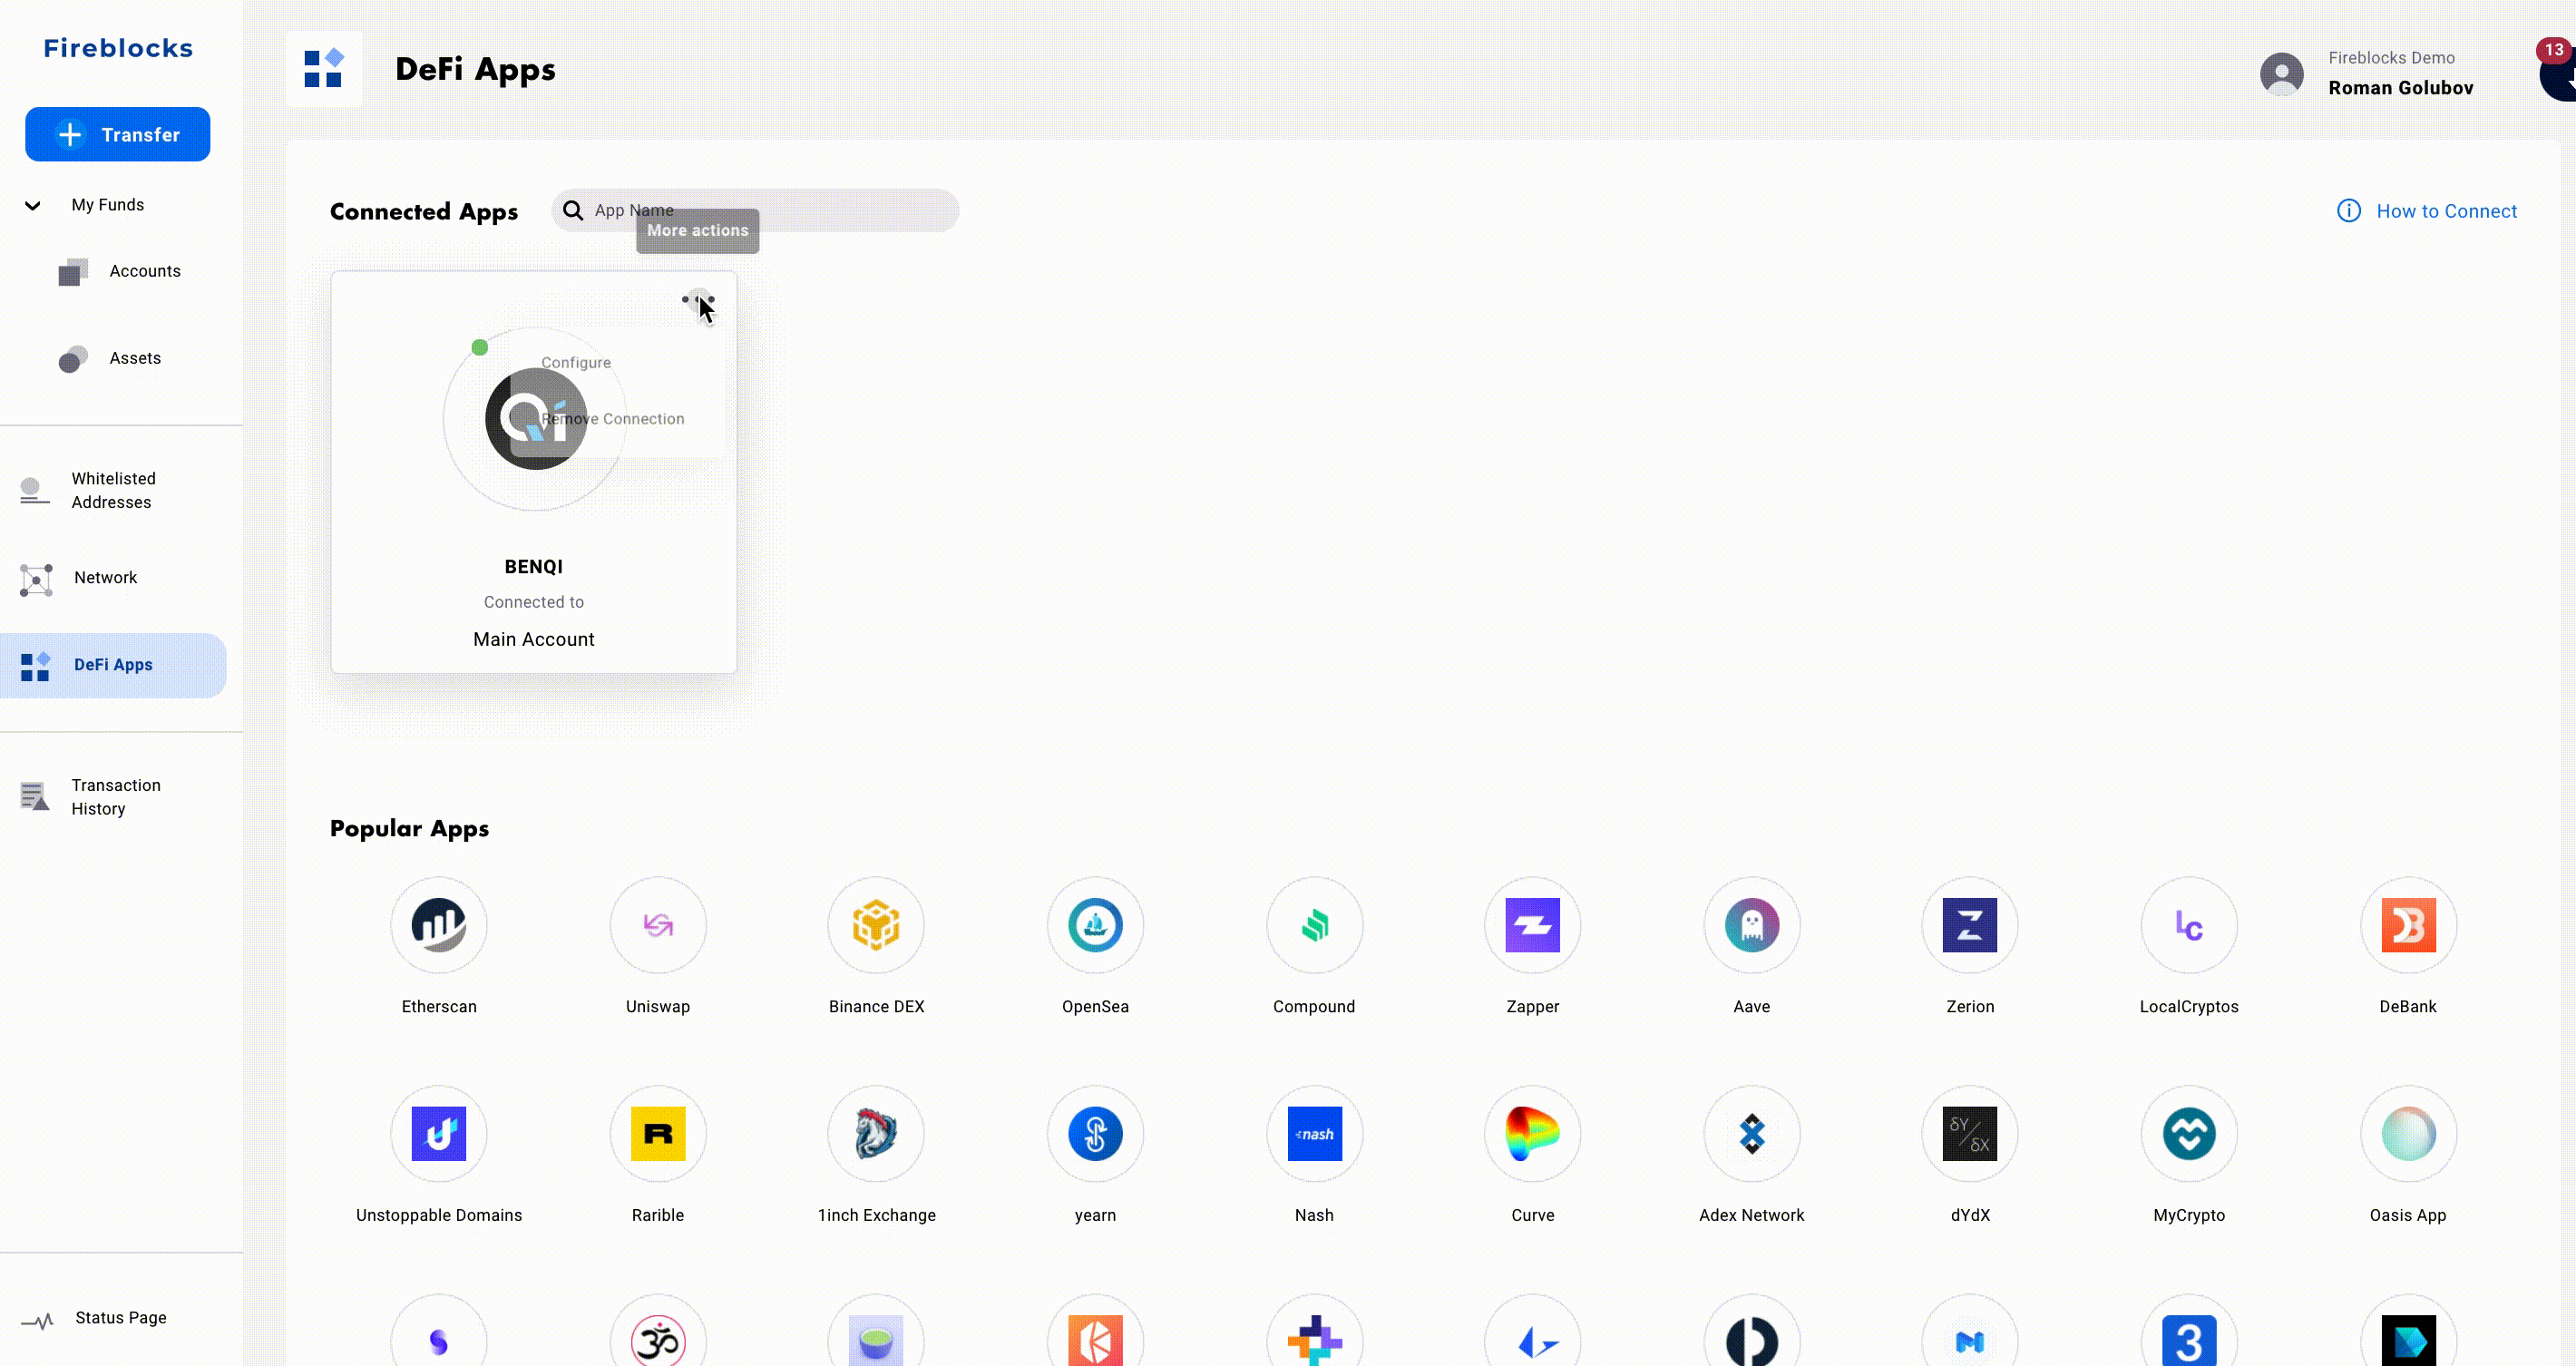Focus the App Name search field
The width and height of the screenshot is (2576, 1366).
point(755,210)
